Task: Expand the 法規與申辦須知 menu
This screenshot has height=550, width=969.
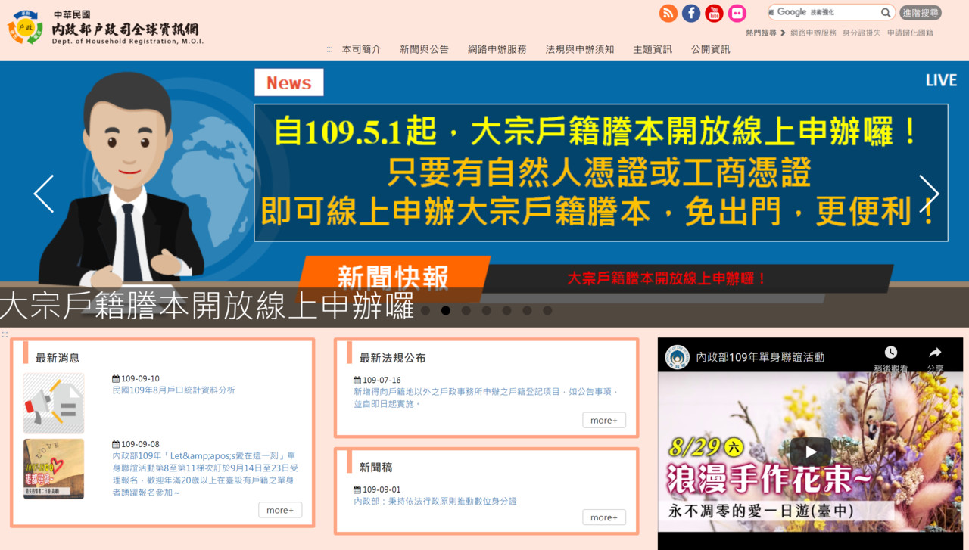Action: tap(580, 49)
